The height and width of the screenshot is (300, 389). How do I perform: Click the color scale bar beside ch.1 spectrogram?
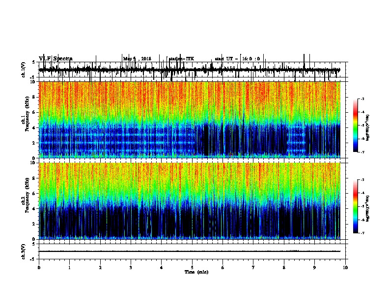click(355, 125)
